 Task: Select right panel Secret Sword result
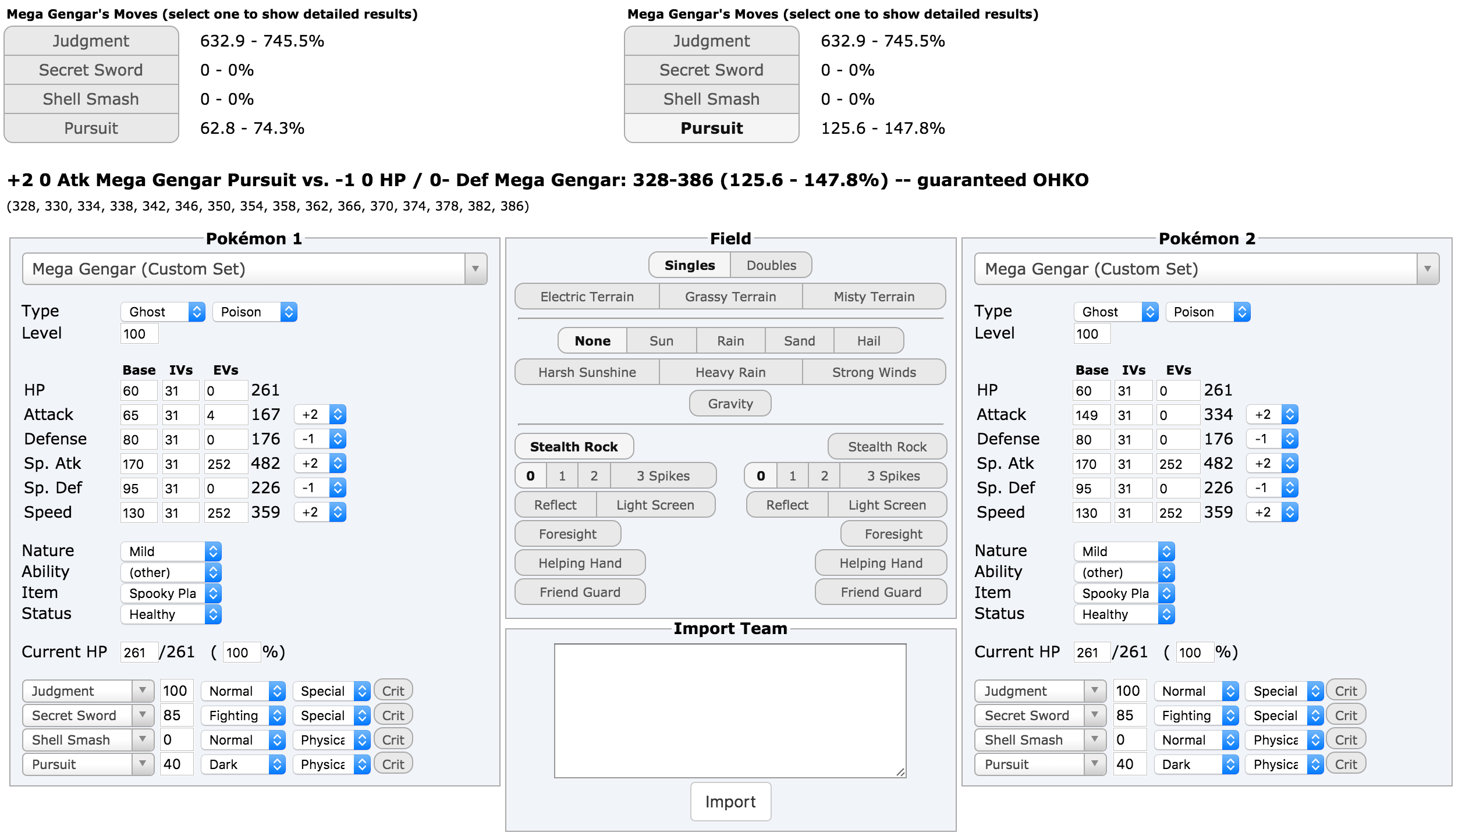click(x=711, y=70)
